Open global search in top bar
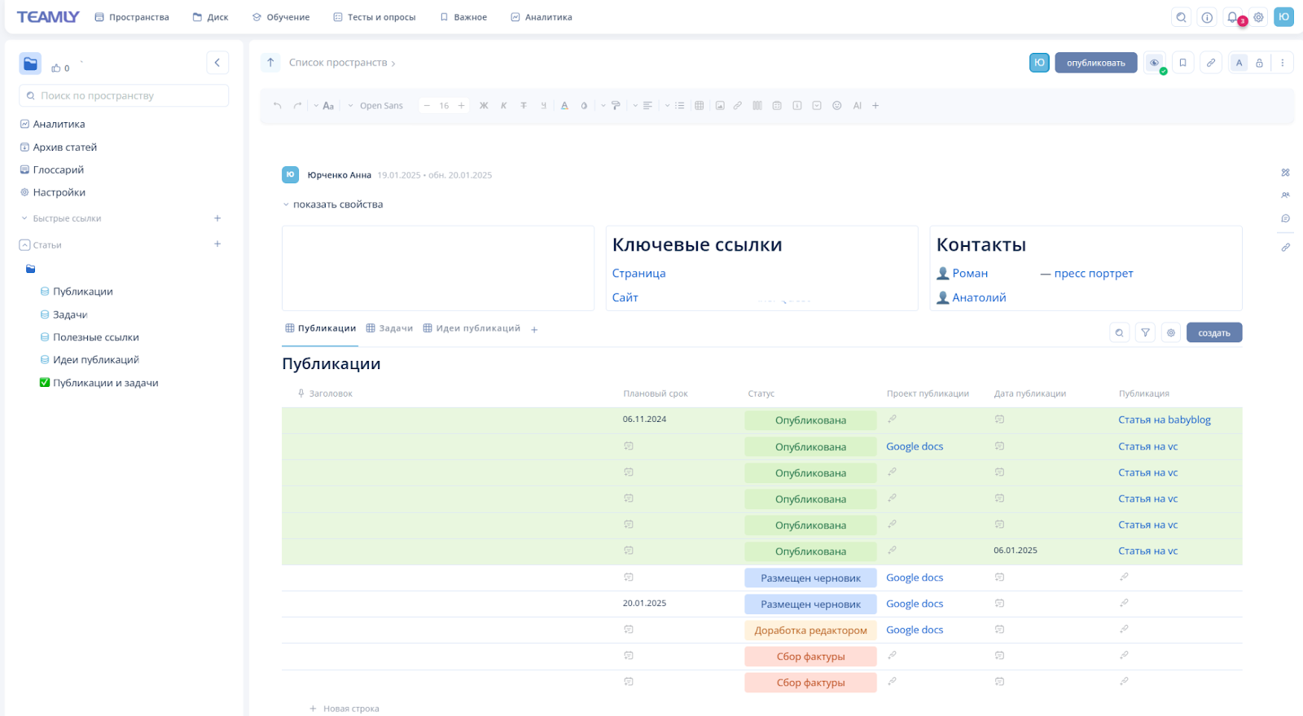Viewport: 1303px width, 716px height. [1182, 17]
